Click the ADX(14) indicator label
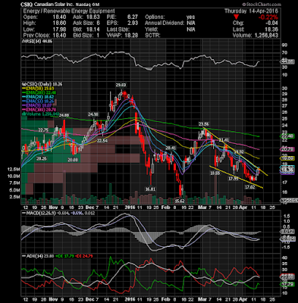The height and width of the screenshot is (303, 298). click(x=33, y=256)
